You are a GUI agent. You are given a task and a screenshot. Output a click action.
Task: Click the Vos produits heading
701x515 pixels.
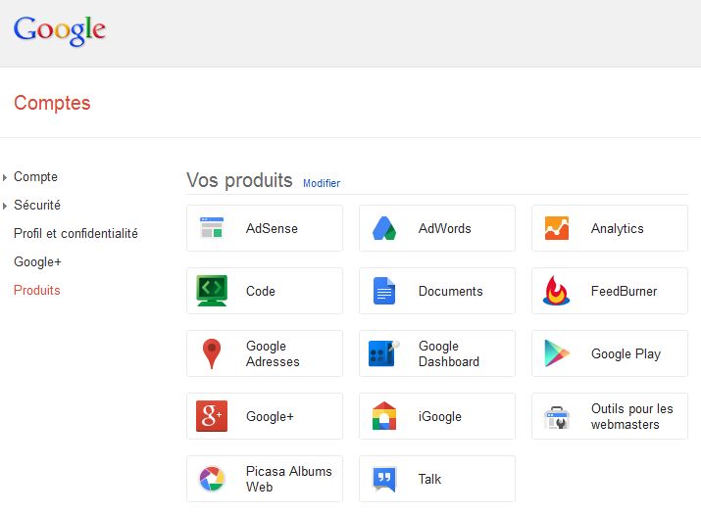pyautogui.click(x=239, y=180)
